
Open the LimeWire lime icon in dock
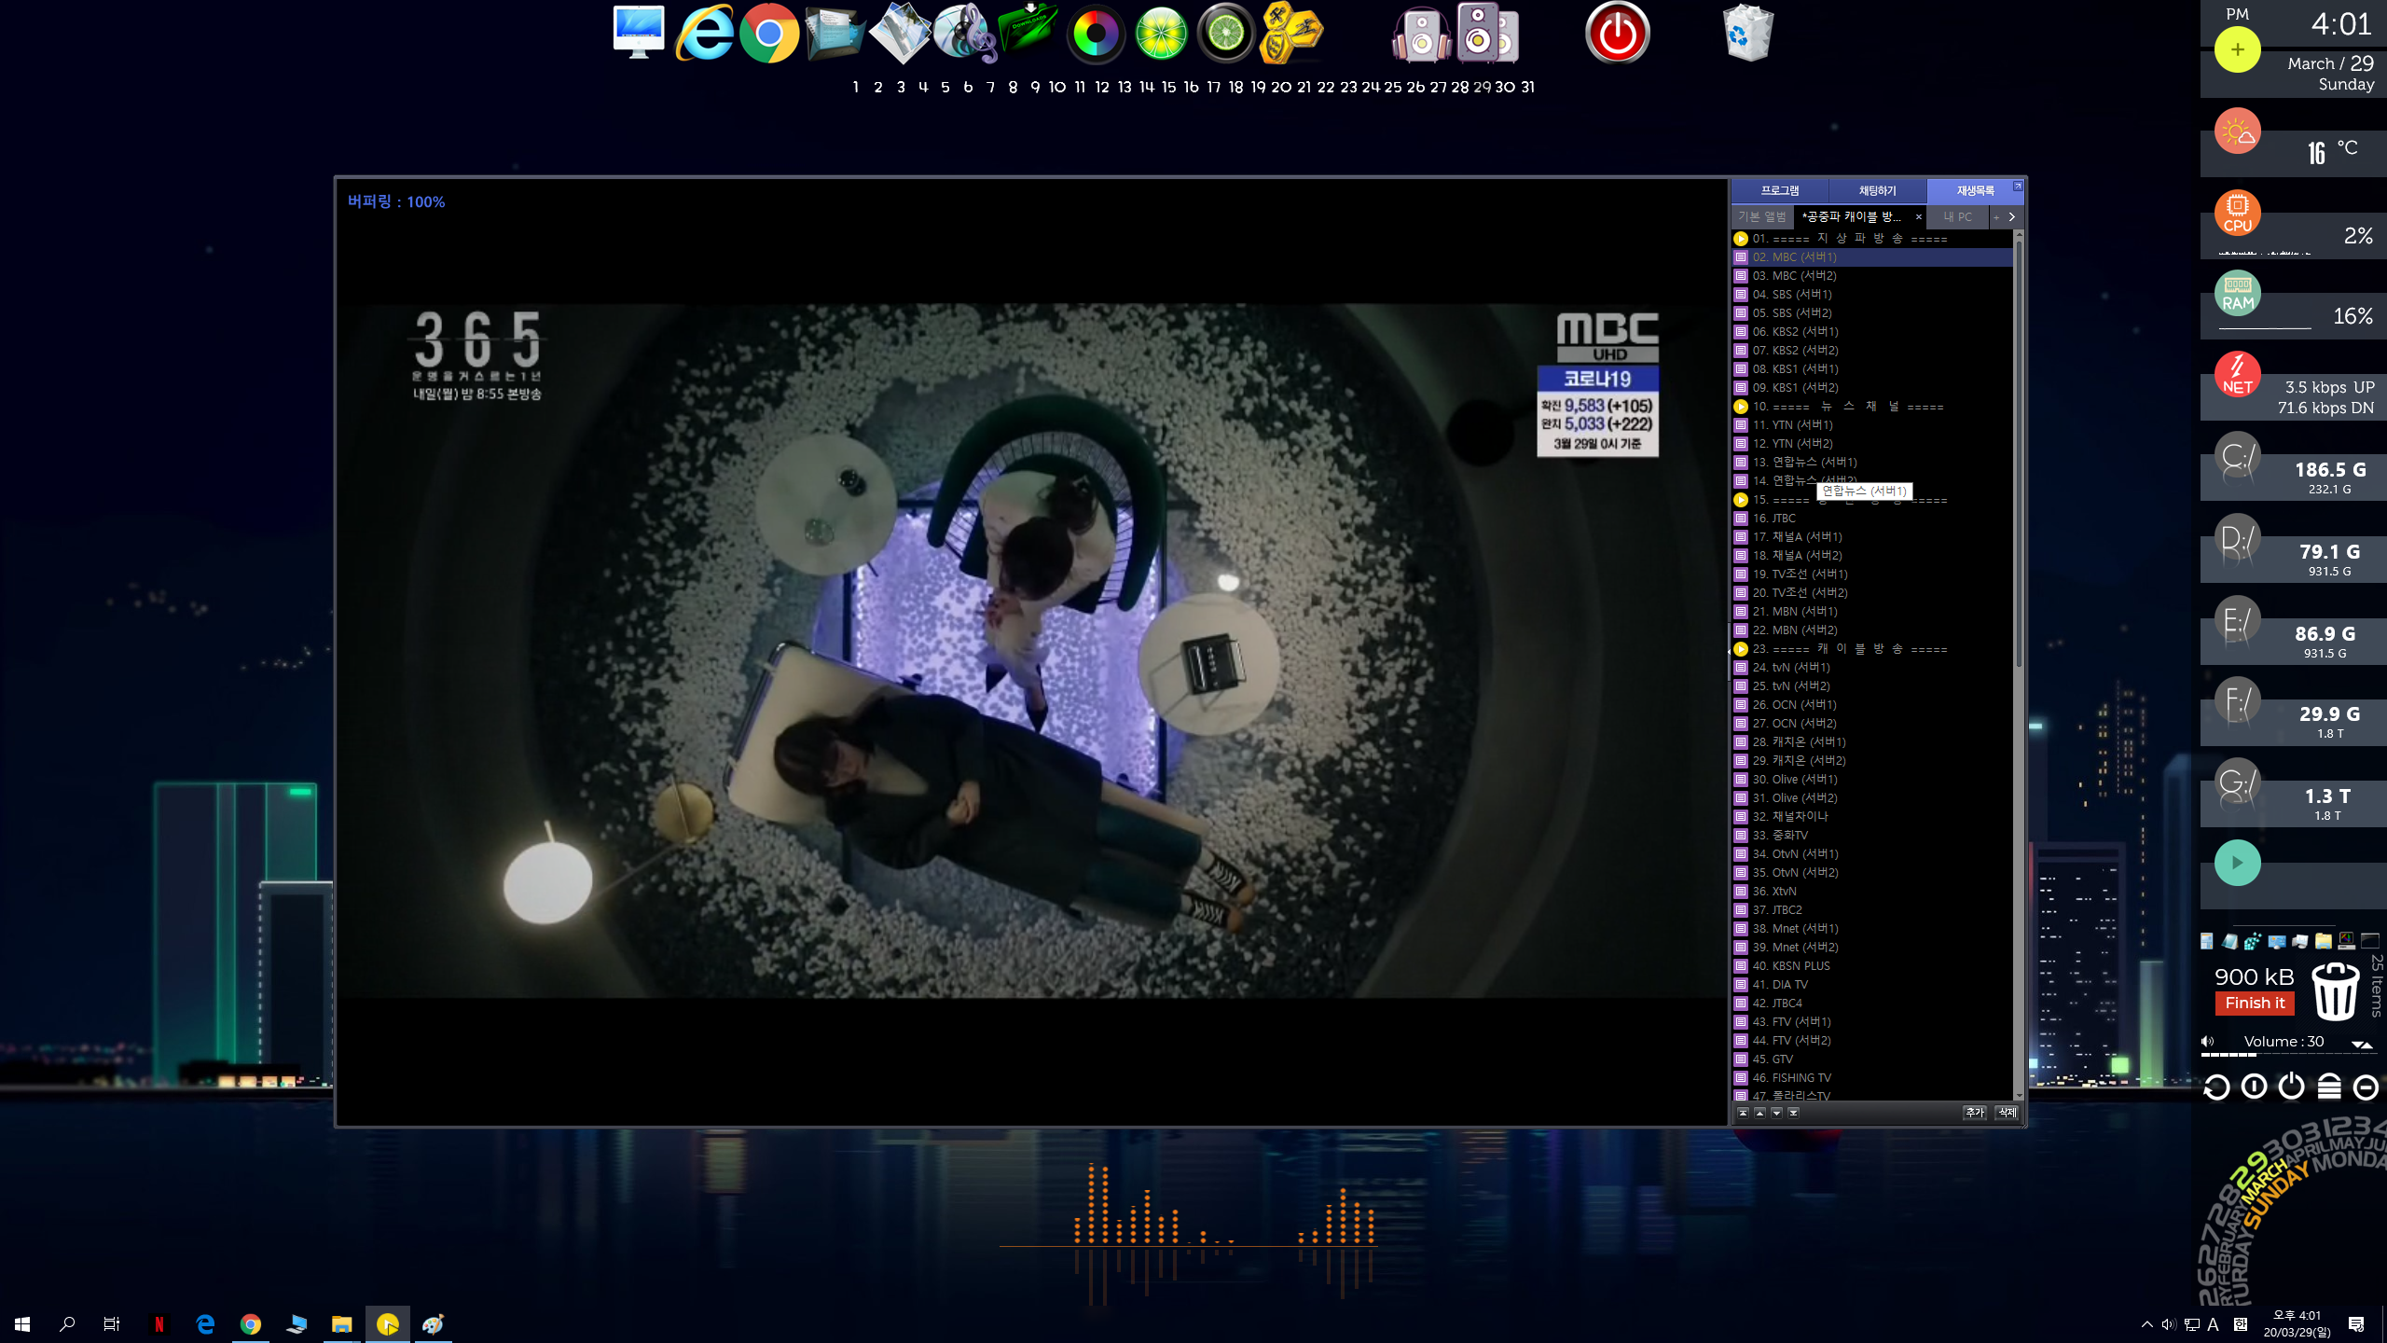coord(1161,34)
